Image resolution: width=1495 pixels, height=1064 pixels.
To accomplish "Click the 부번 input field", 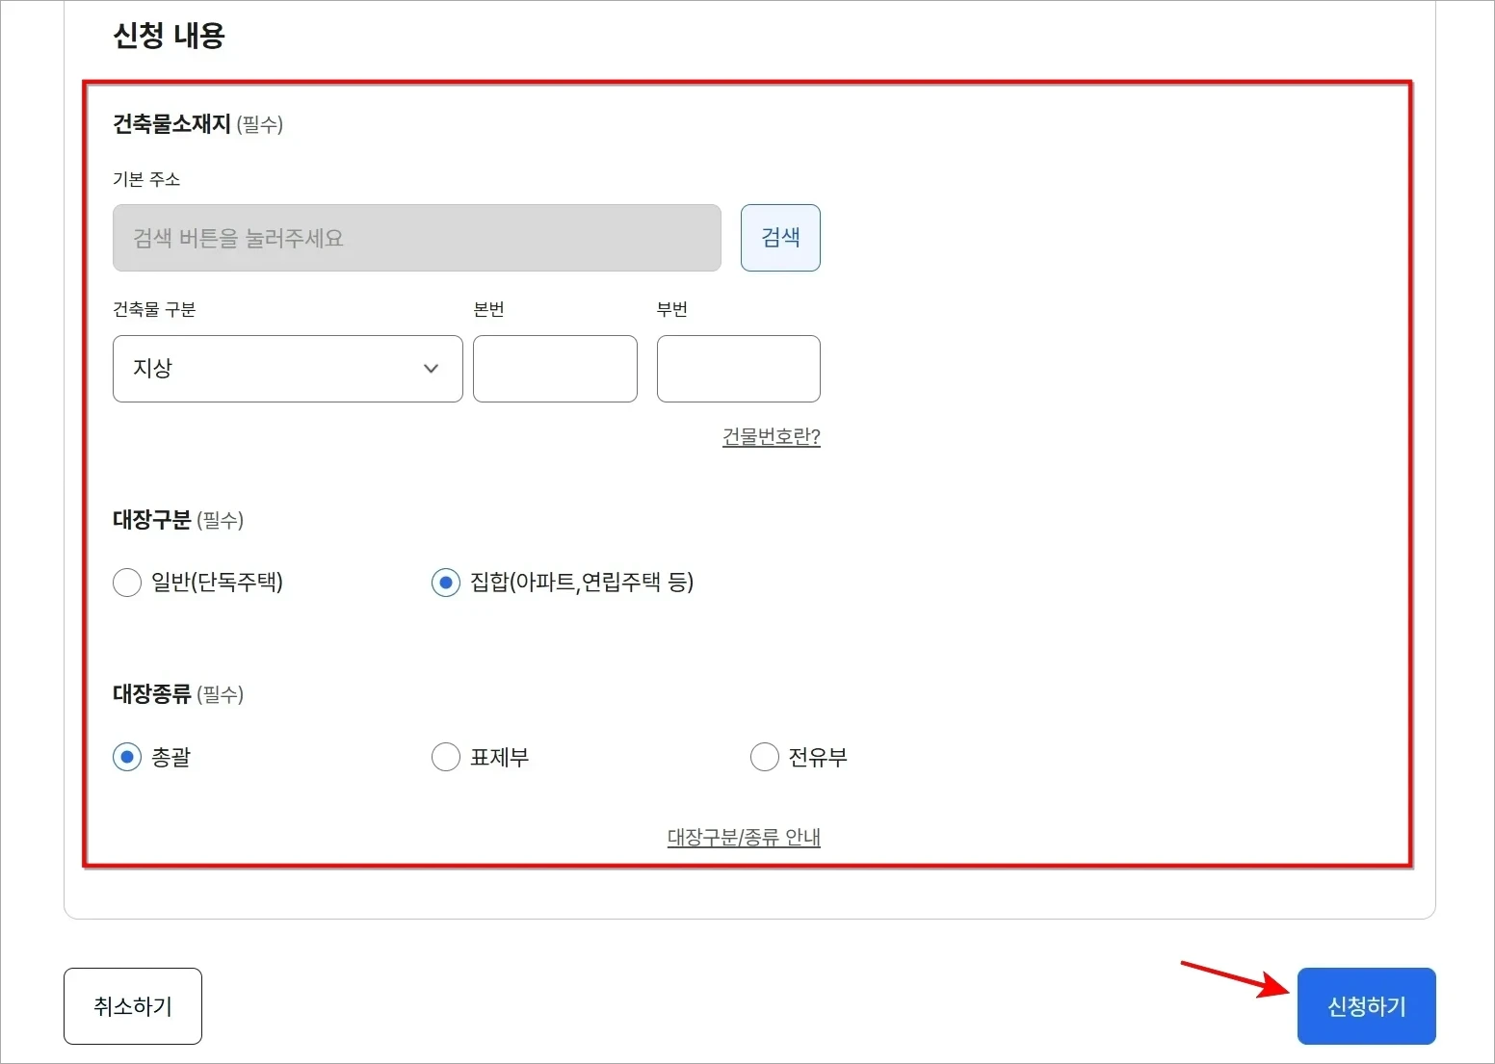I will coord(738,369).
